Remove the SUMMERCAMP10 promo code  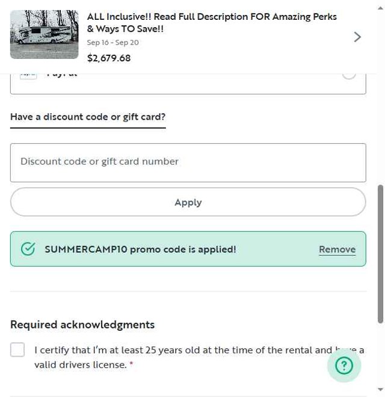click(337, 250)
